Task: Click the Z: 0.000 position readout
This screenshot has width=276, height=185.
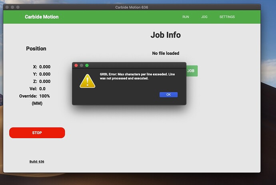Action: click(42, 82)
